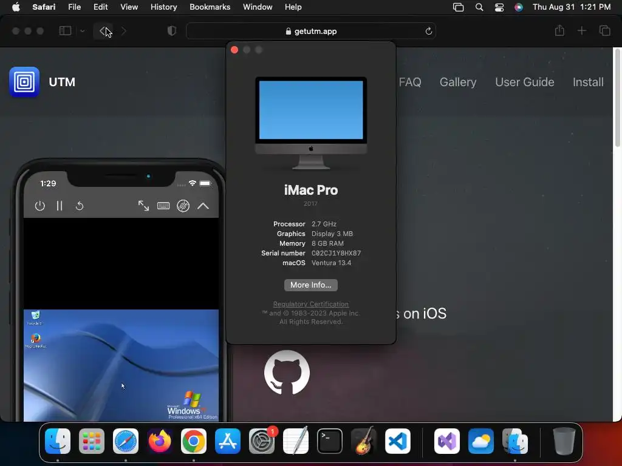
Task: Open the Edit menu
Action: (x=100, y=7)
